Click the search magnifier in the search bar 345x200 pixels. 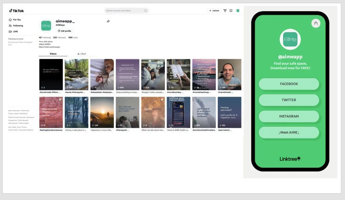[x=145, y=10]
